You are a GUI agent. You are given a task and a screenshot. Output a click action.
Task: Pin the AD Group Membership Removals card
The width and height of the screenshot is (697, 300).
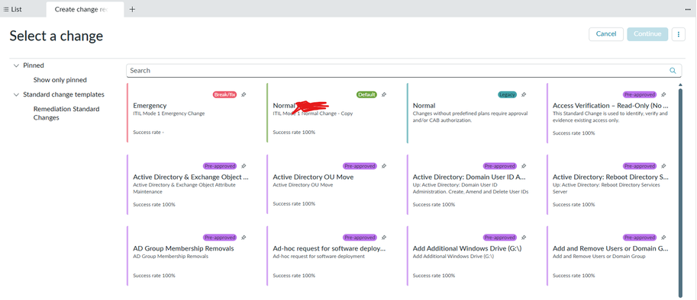tap(244, 238)
